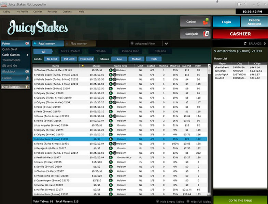Click the turbo icon in Rome 21991 row
Viewport: 268px width, 204px height.
tap(115, 144)
